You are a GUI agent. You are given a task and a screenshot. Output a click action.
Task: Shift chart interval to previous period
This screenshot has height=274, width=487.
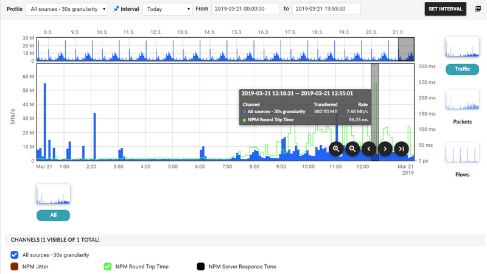[368, 149]
